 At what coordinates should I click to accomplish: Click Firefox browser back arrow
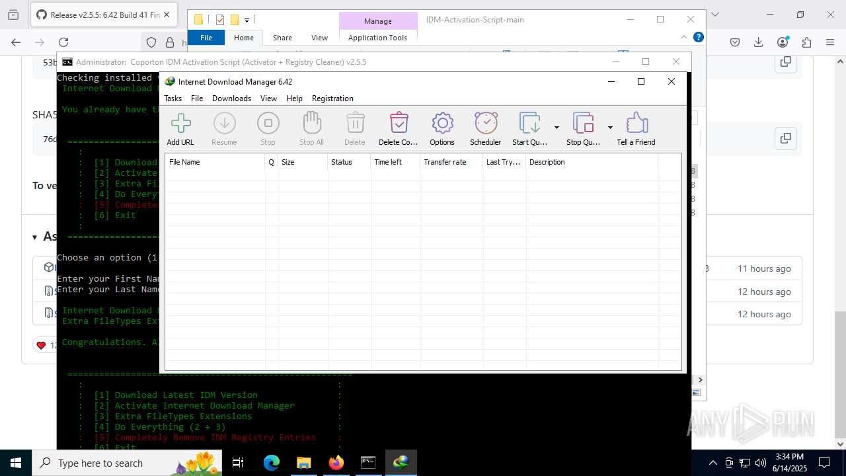[x=16, y=42]
